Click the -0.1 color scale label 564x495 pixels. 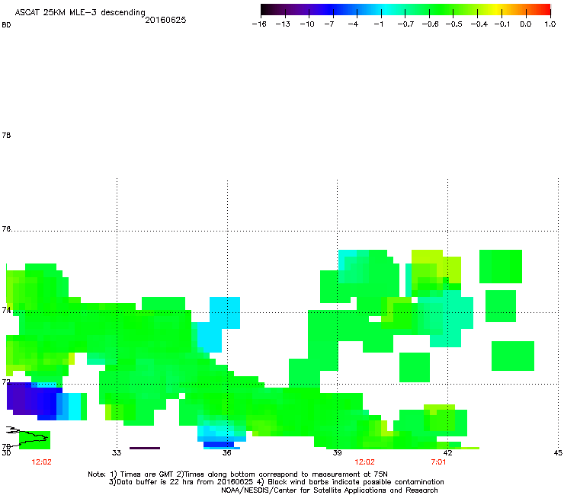pos(502,24)
